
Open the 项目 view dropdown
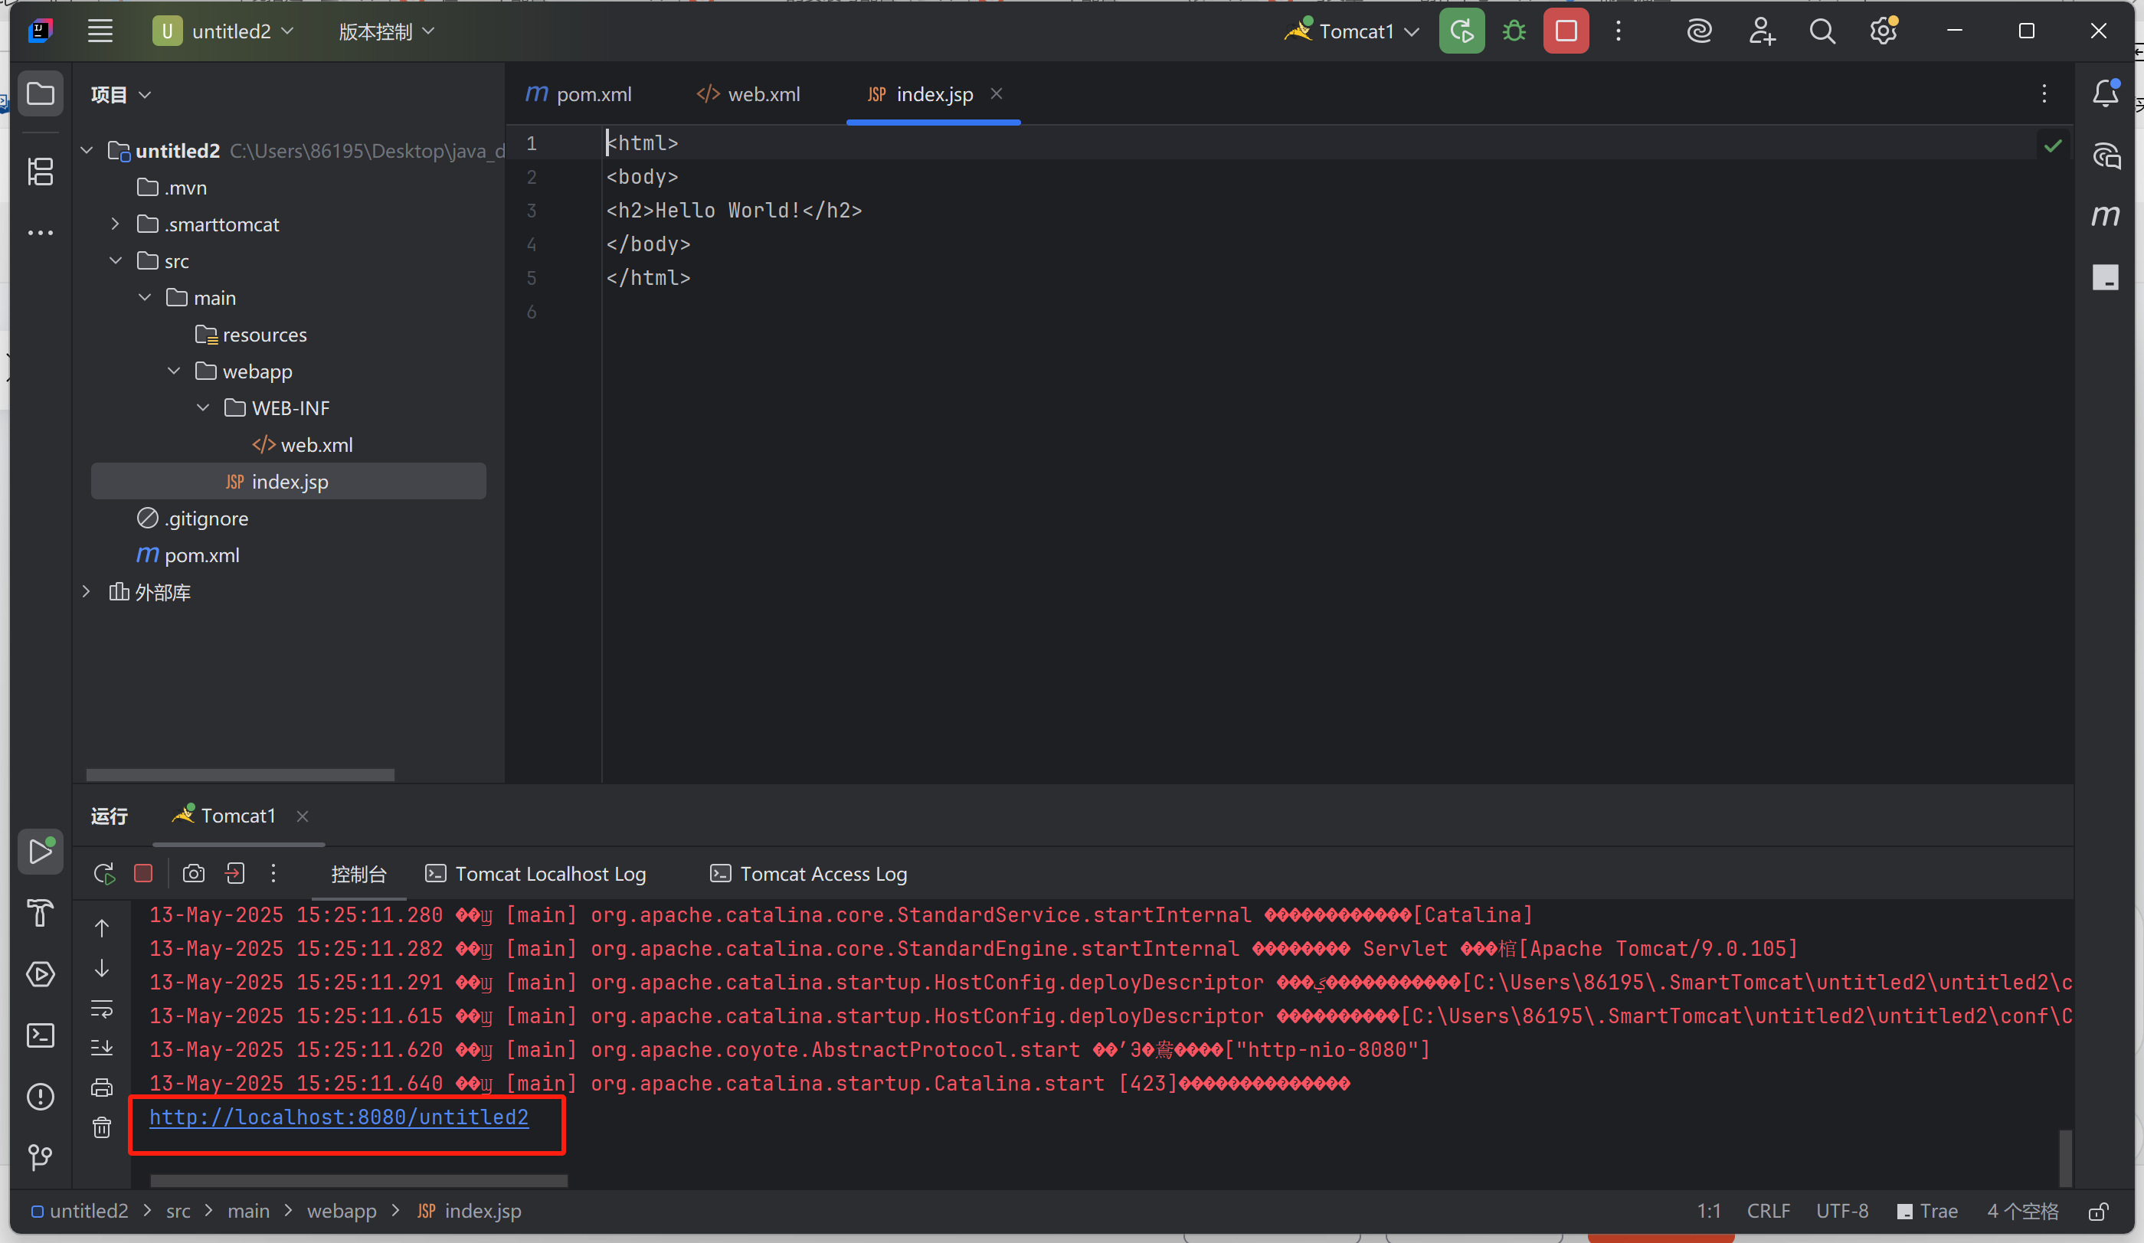(121, 94)
